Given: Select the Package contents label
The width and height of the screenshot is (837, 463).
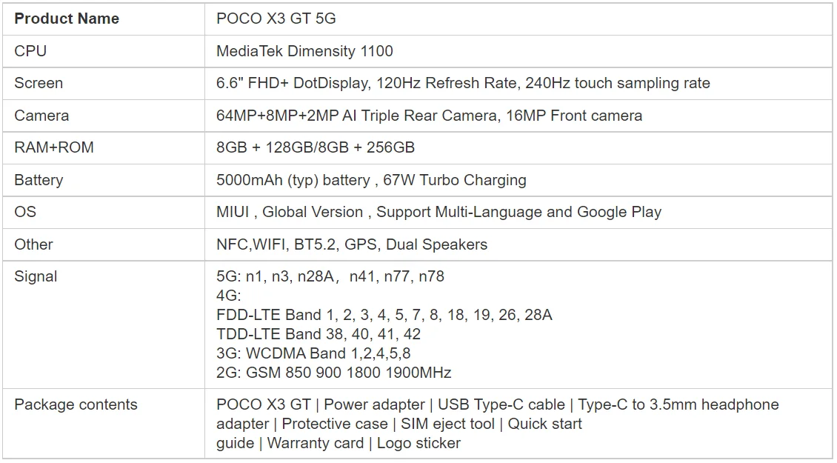Looking at the screenshot, I should pos(76,404).
